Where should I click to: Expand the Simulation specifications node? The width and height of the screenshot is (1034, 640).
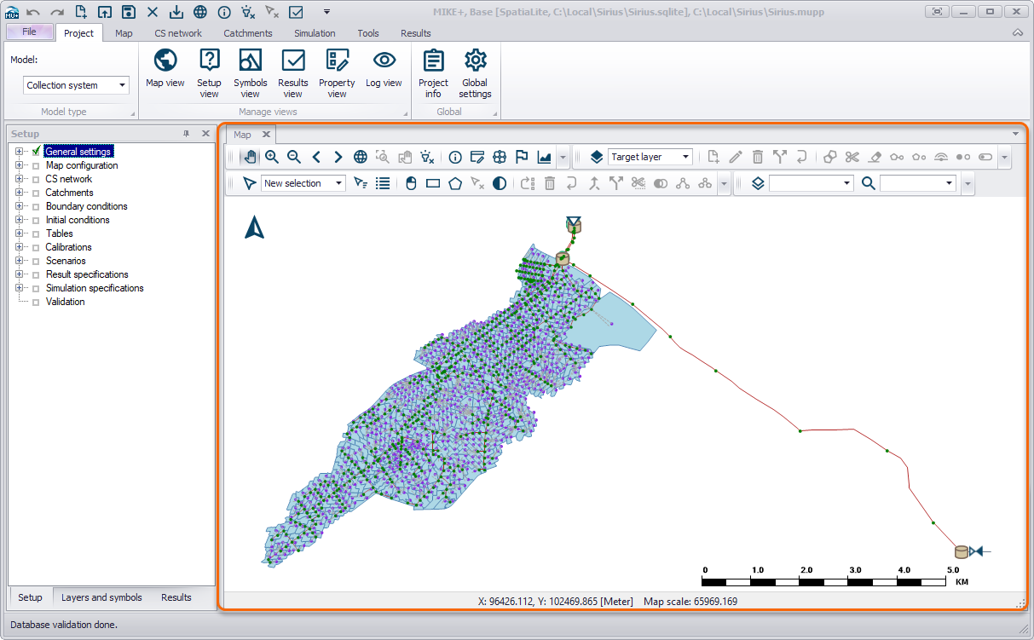click(x=19, y=288)
